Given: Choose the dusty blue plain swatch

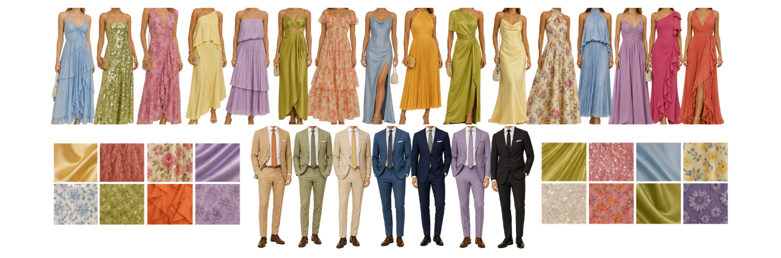Looking at the screenshot, I should [659, 162].
